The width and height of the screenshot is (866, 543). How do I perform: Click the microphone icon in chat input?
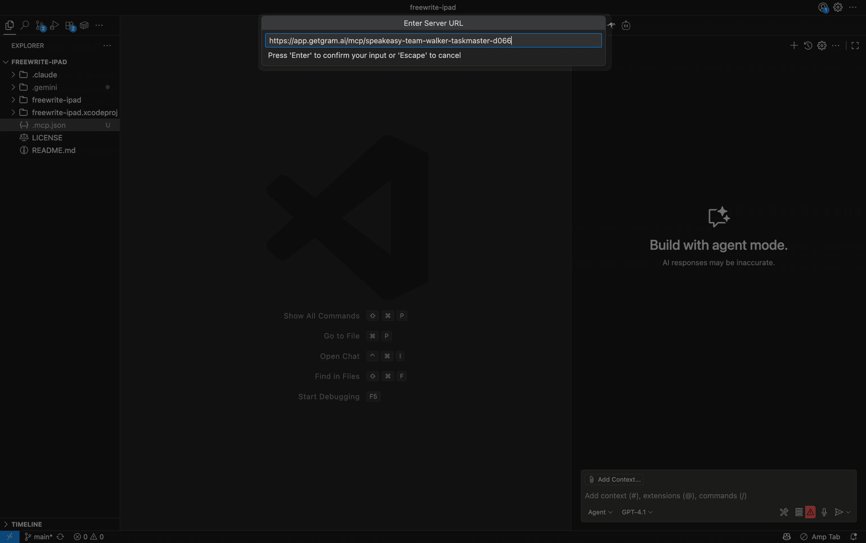point(825,512)
